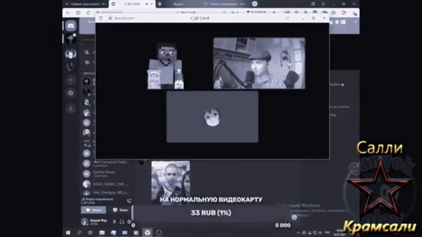Open Discord home via the logo icon
This screenshot has height=237, width=422.
(71, 26)
